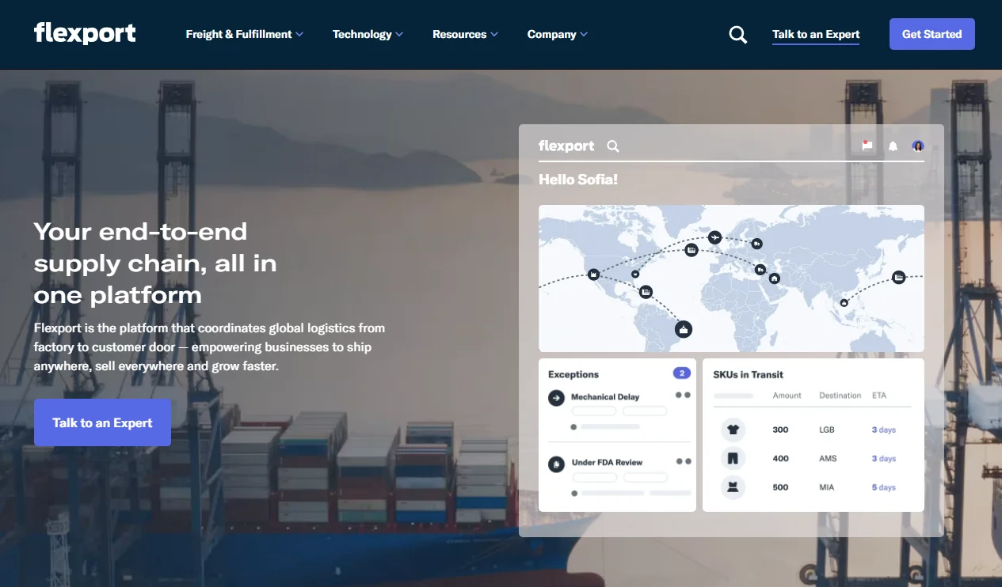Click the t-shirt SKU icon
1002x587 pixels.
733,430
